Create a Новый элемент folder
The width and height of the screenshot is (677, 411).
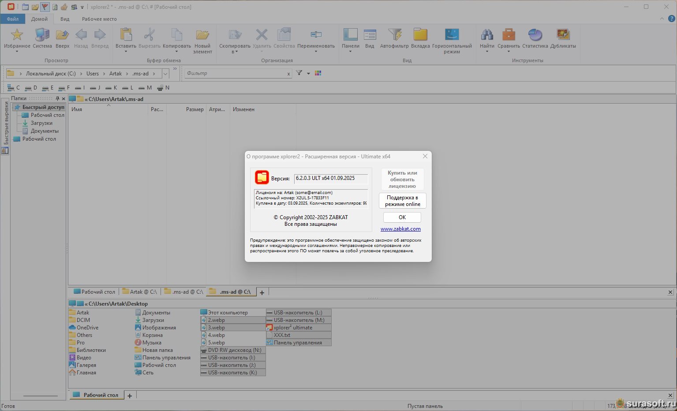point(202,35)
